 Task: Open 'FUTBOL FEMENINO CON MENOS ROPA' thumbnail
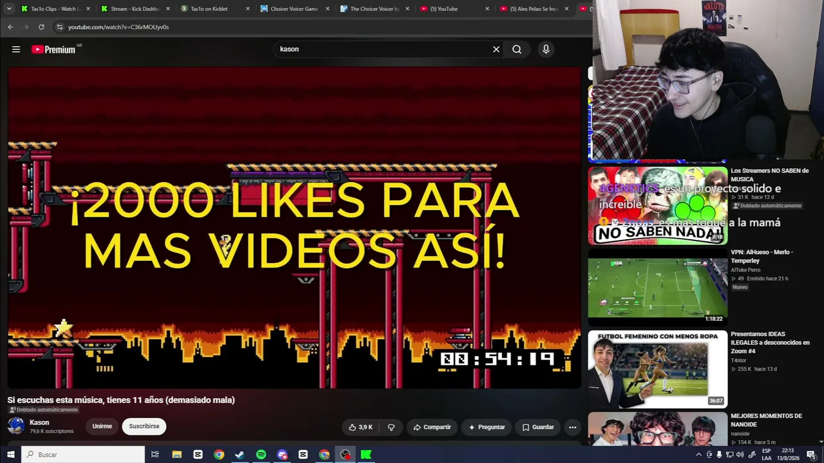tap(658, 369)
